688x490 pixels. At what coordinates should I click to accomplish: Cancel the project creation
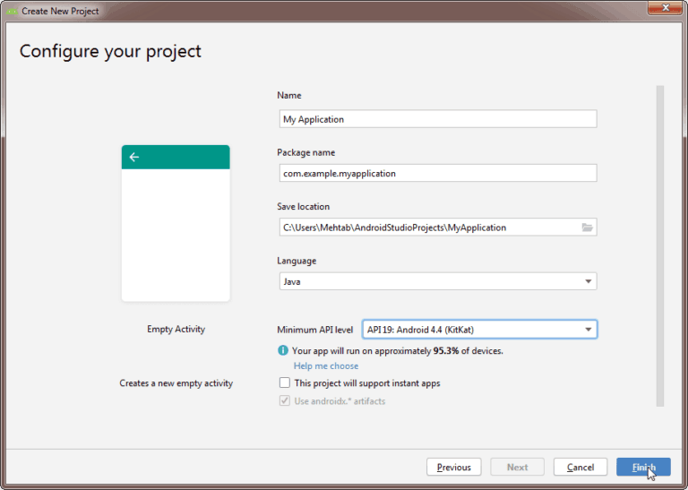tap(580, 467)
